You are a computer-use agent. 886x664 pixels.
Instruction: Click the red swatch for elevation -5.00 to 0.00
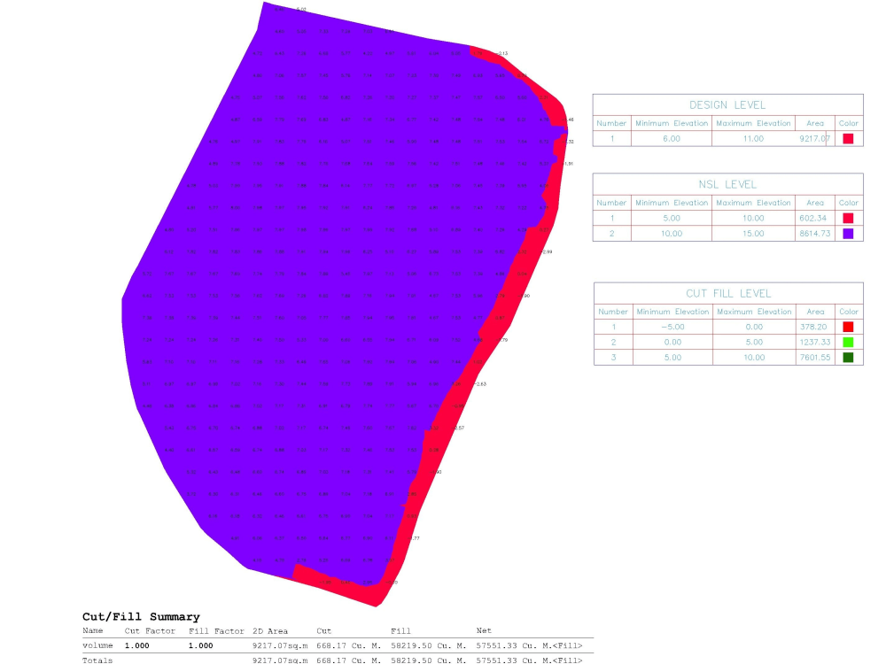(848, 327)
